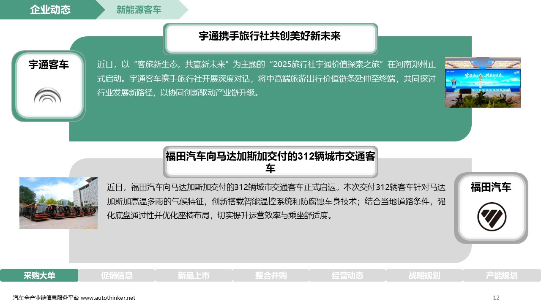
Task: Click the Yutong bus arc logo
Action: (x=48, y=96)
